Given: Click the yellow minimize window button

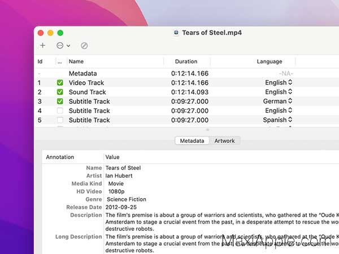Looking at the screenshot, I should point(50,33).
